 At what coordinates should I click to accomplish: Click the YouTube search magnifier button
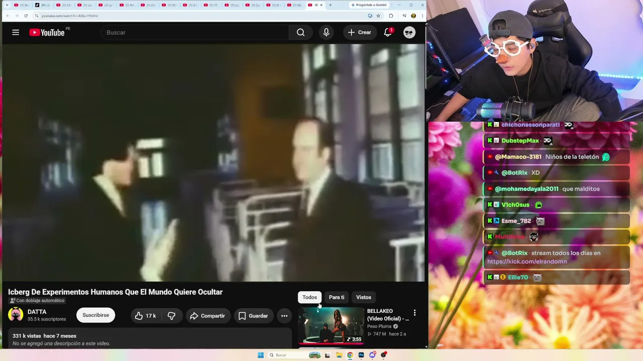point(300,33)
